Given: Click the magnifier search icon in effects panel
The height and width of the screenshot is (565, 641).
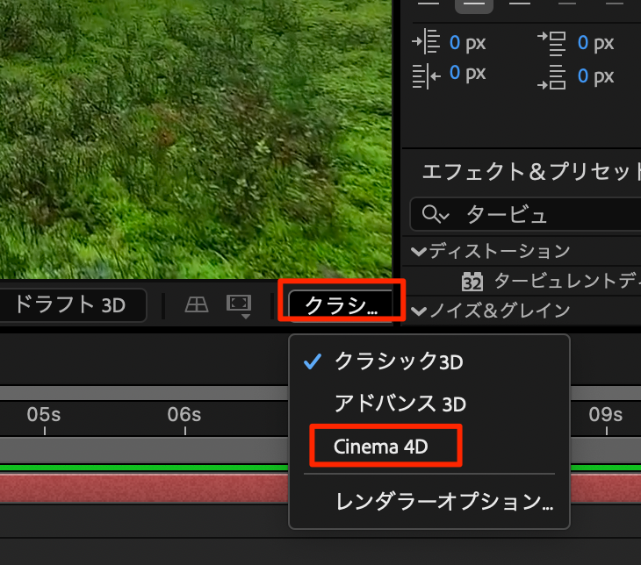Looking at the screenshot, I should coord(435,214).
